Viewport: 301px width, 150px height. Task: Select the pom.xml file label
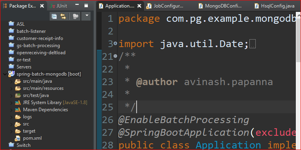click(32, 138)
